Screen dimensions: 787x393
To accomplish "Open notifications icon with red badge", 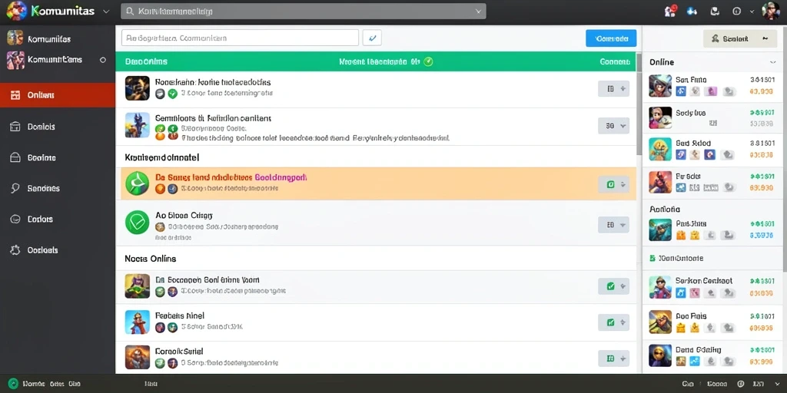I will point(669,11).
